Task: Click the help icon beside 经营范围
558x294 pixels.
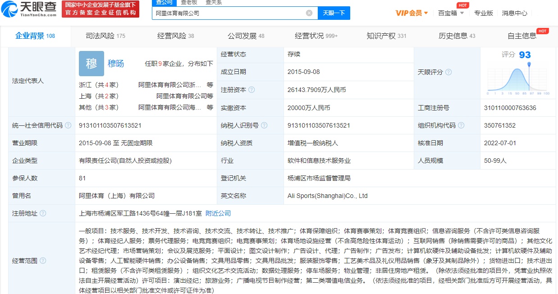Action: pos(43,261)
